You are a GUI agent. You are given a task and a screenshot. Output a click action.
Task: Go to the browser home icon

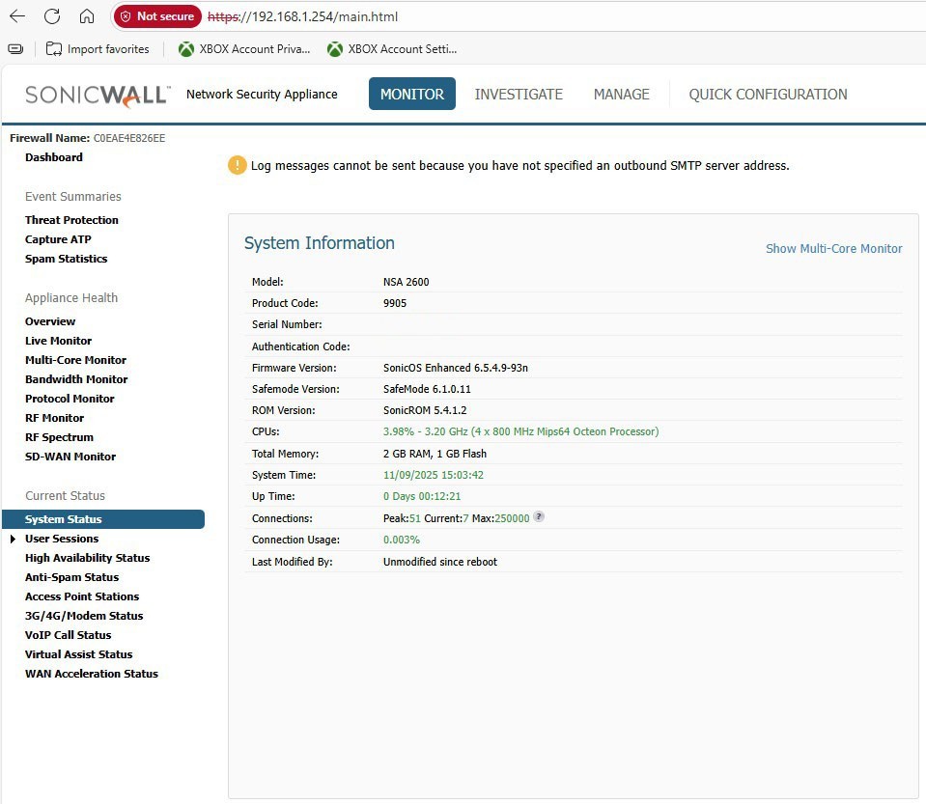click(x=87, y=16)
